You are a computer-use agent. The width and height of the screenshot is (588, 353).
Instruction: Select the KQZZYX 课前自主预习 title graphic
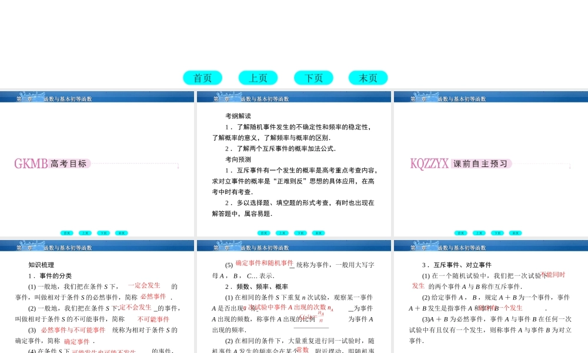click(461, 164)
